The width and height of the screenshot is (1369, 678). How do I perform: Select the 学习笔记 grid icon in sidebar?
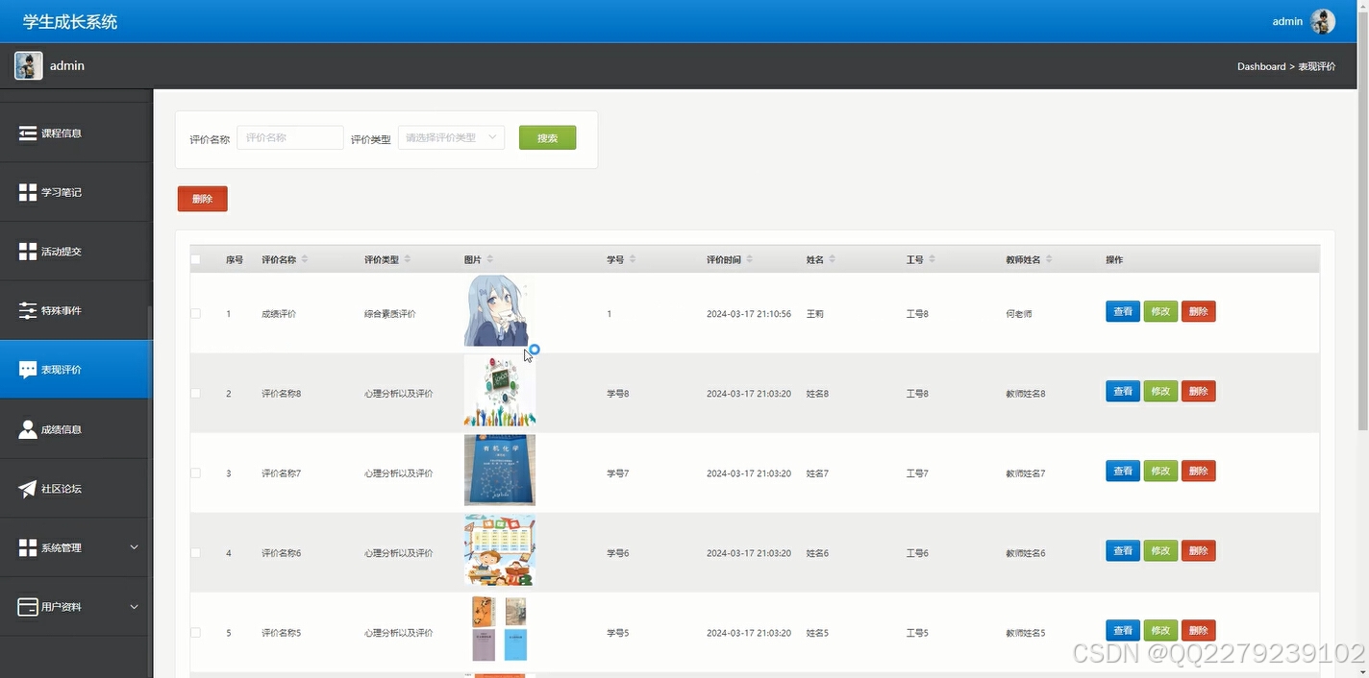click(27, 191)
